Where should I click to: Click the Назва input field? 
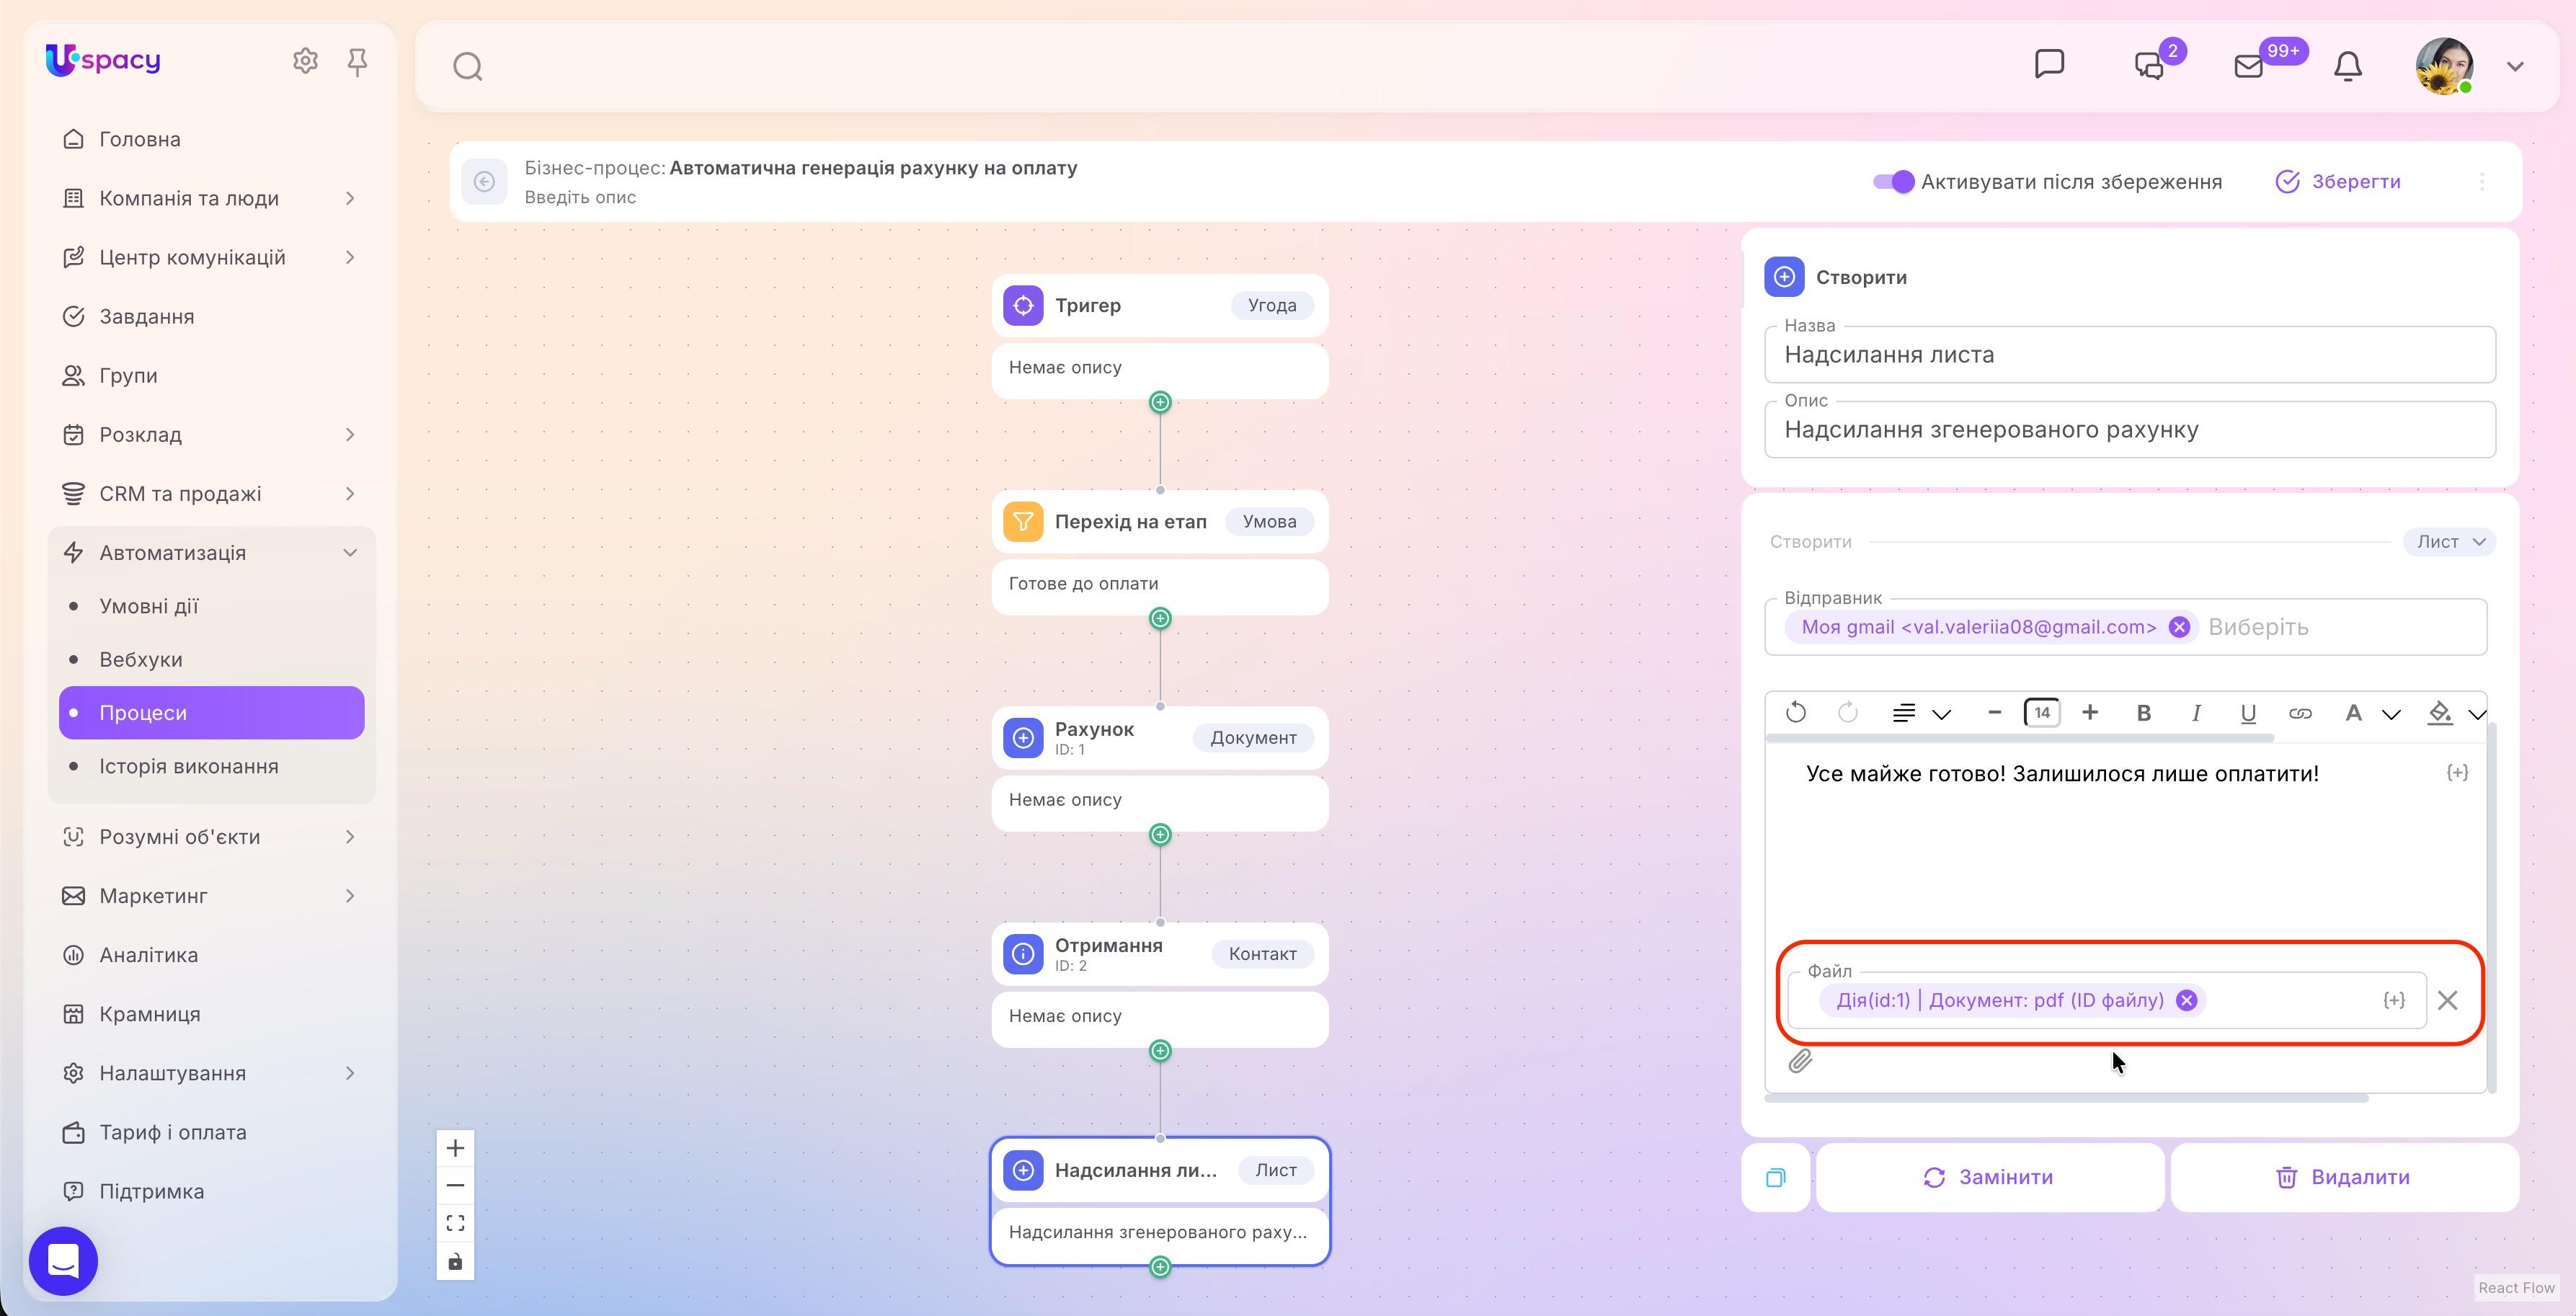coord(2129,355)
